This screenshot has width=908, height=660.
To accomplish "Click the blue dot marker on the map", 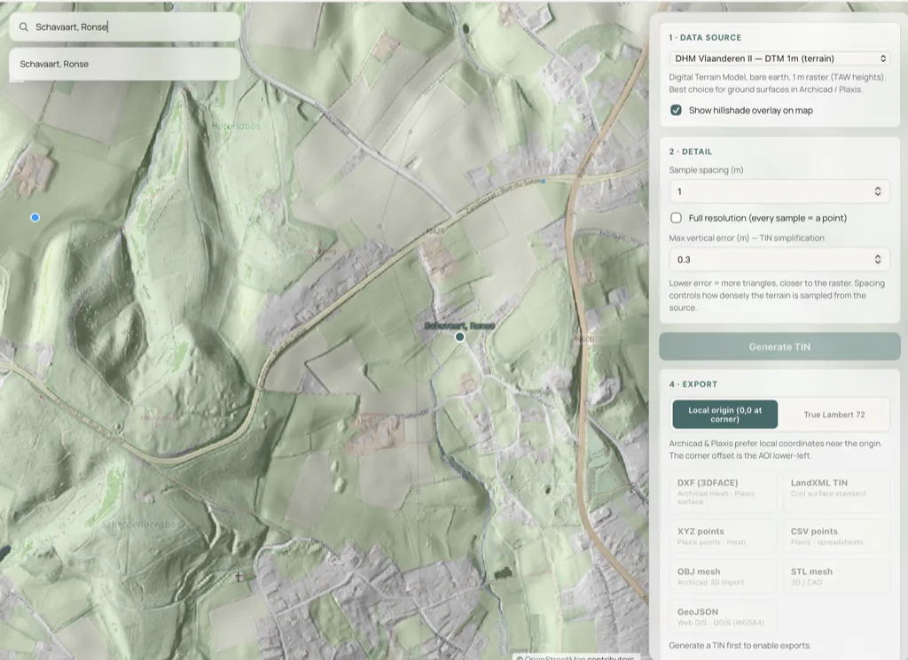I will [35, 218].
